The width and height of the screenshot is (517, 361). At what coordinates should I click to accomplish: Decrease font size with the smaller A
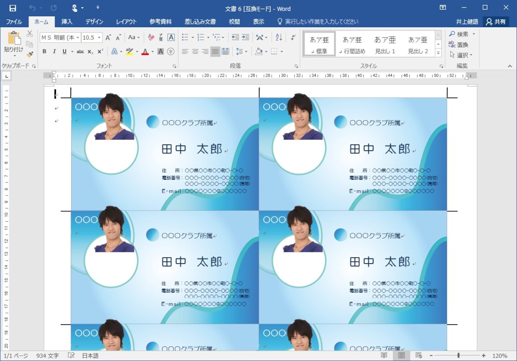tap(118, 38)
